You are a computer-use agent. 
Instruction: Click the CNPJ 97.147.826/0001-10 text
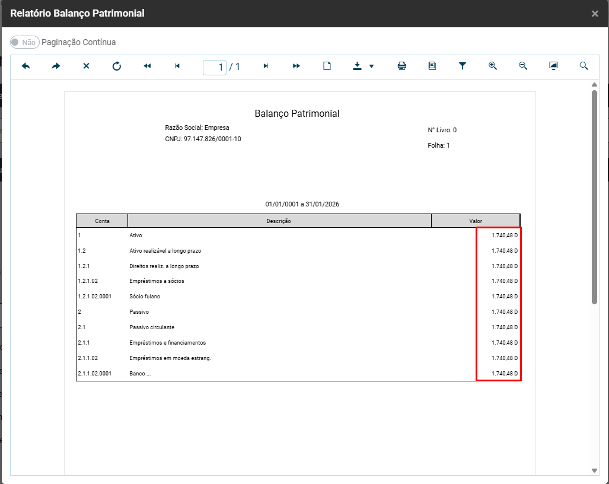[203, 139]
